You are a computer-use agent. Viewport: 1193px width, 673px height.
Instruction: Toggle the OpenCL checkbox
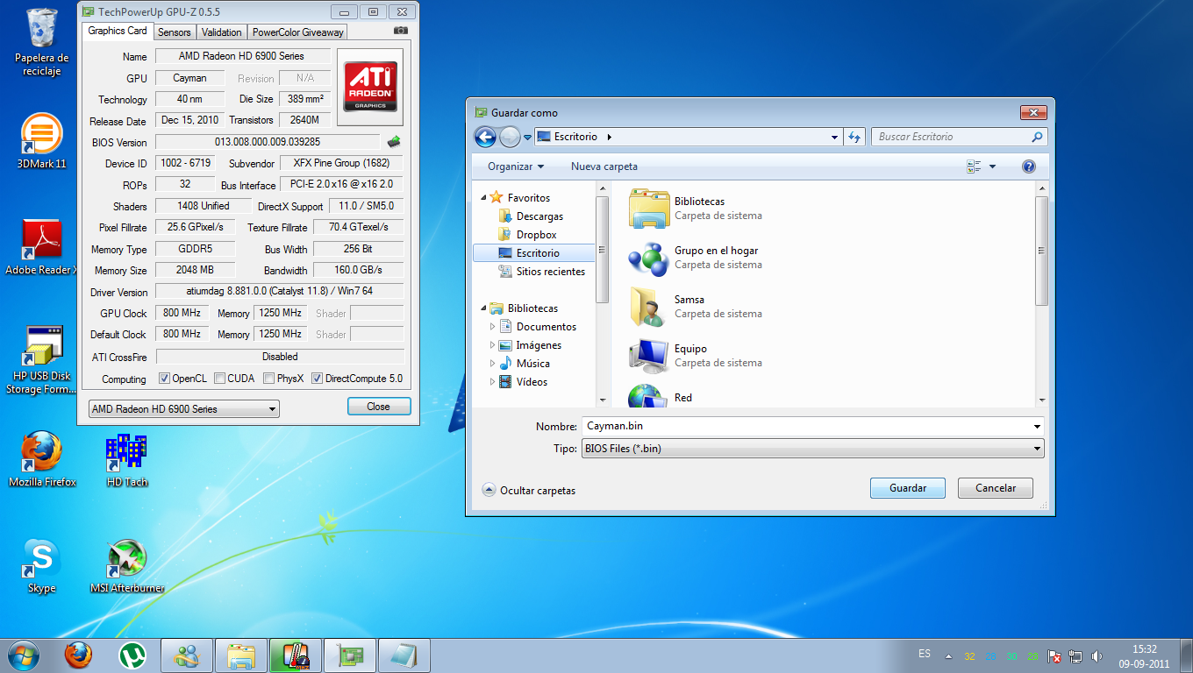164,379
